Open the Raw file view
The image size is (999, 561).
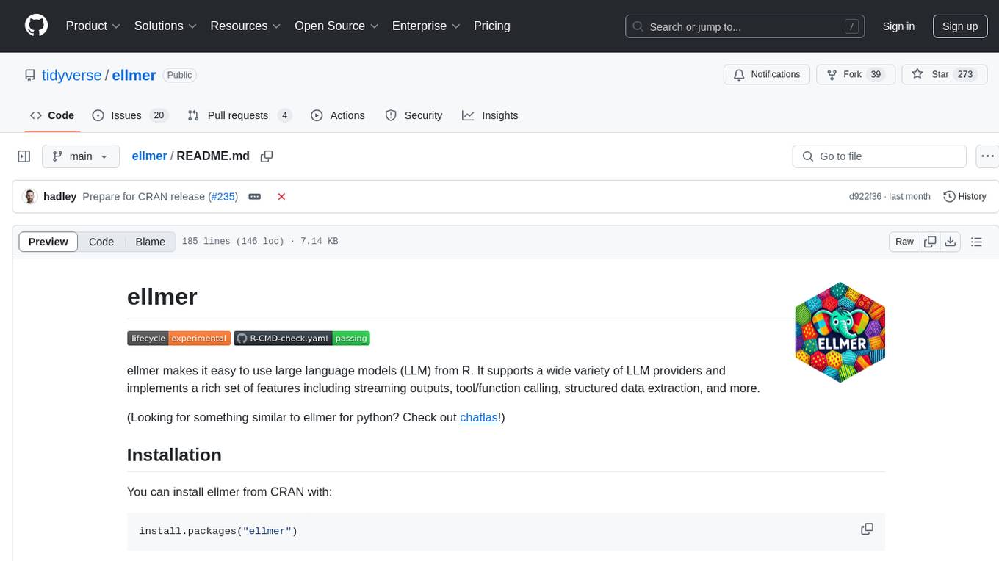tap(904, 242)
